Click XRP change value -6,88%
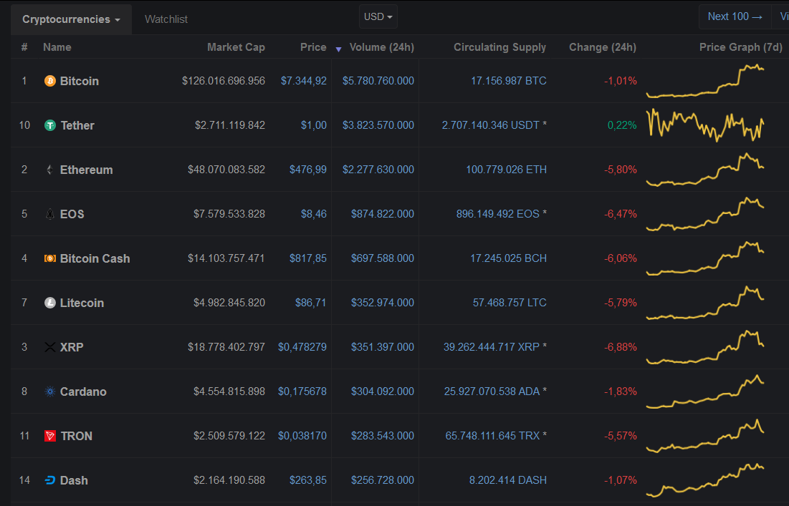 (x=621, y=347)
